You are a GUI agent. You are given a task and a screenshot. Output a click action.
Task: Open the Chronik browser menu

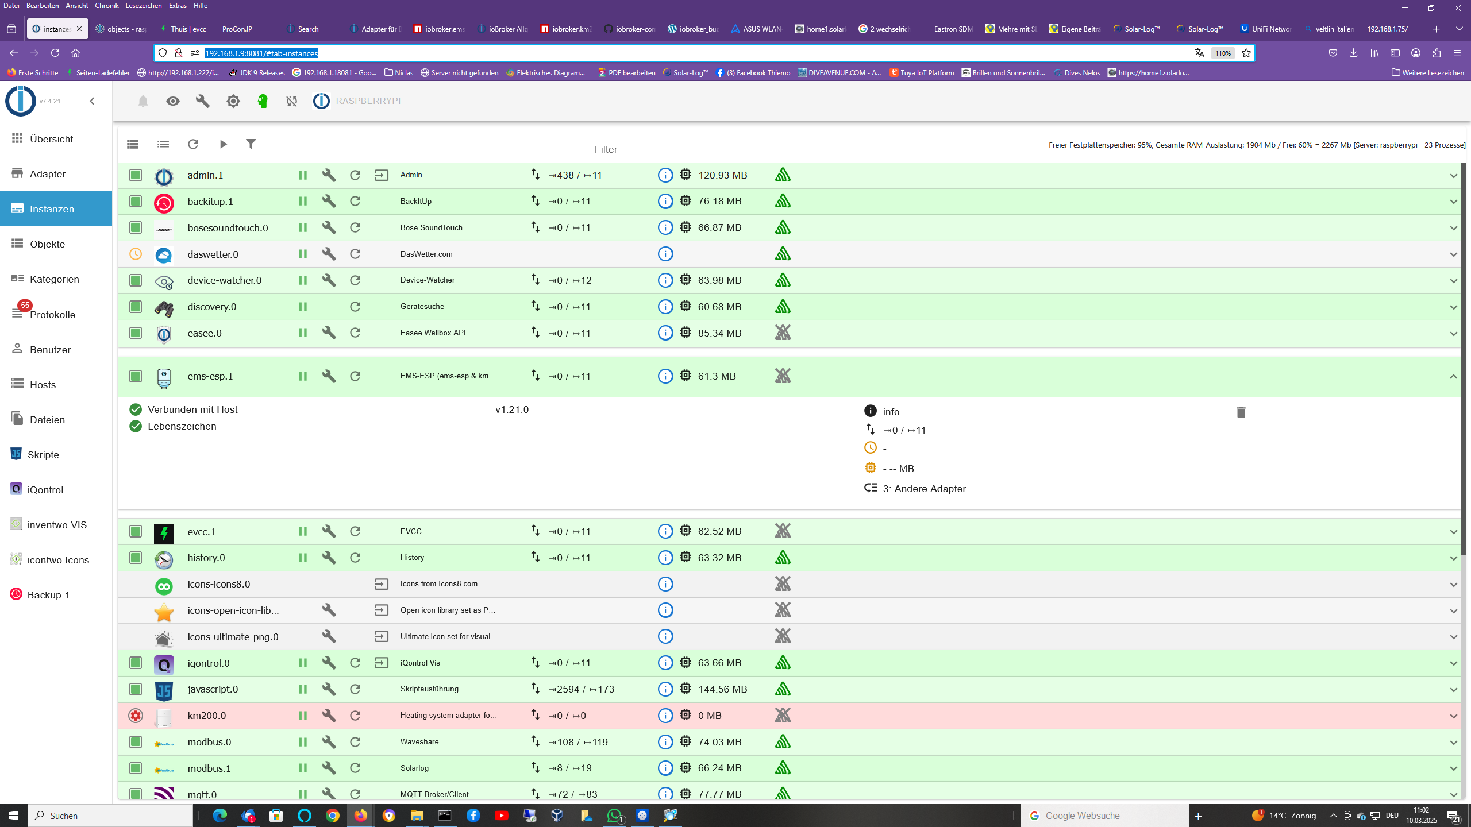pos(106,6)
